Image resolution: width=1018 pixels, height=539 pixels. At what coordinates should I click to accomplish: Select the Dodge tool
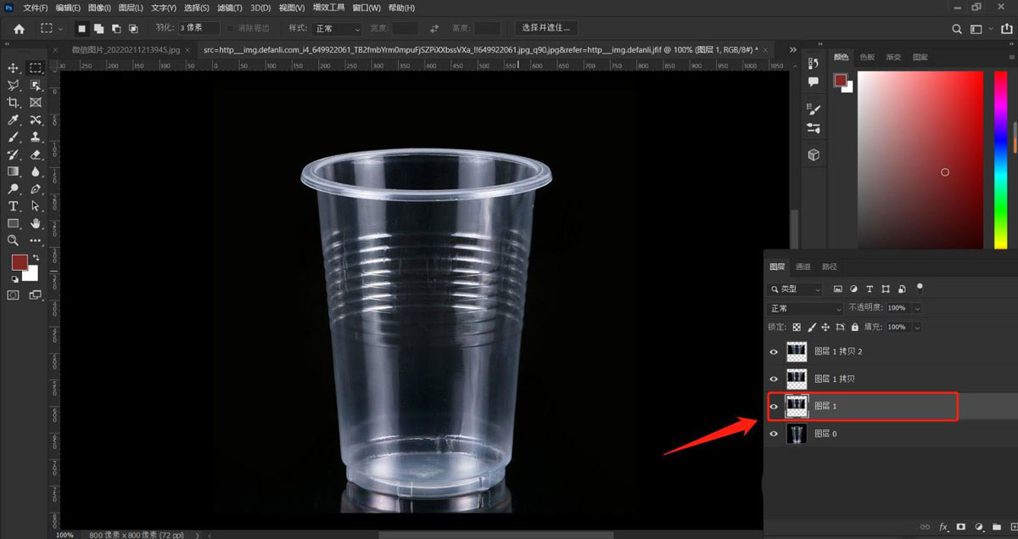pos(14,188)
